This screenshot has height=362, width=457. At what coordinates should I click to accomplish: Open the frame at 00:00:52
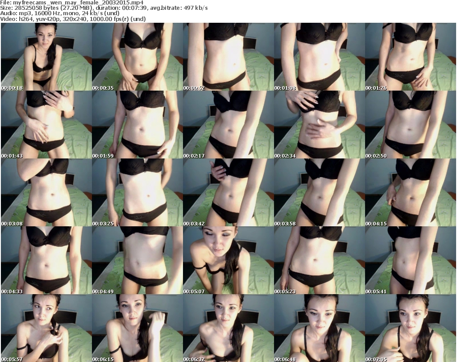click(x=228, y=57)
